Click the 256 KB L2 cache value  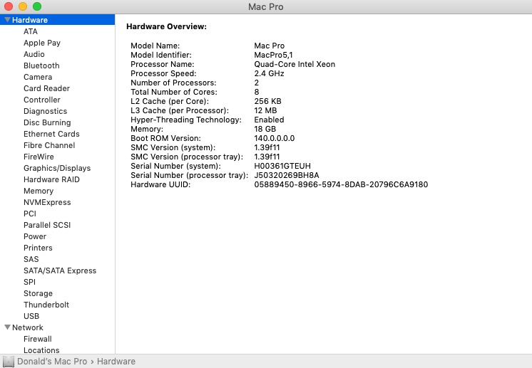point(267,101)
